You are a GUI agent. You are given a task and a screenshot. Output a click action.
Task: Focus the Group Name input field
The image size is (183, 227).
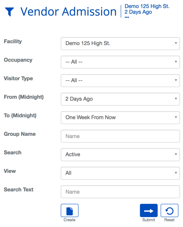(x=120, y=136)
